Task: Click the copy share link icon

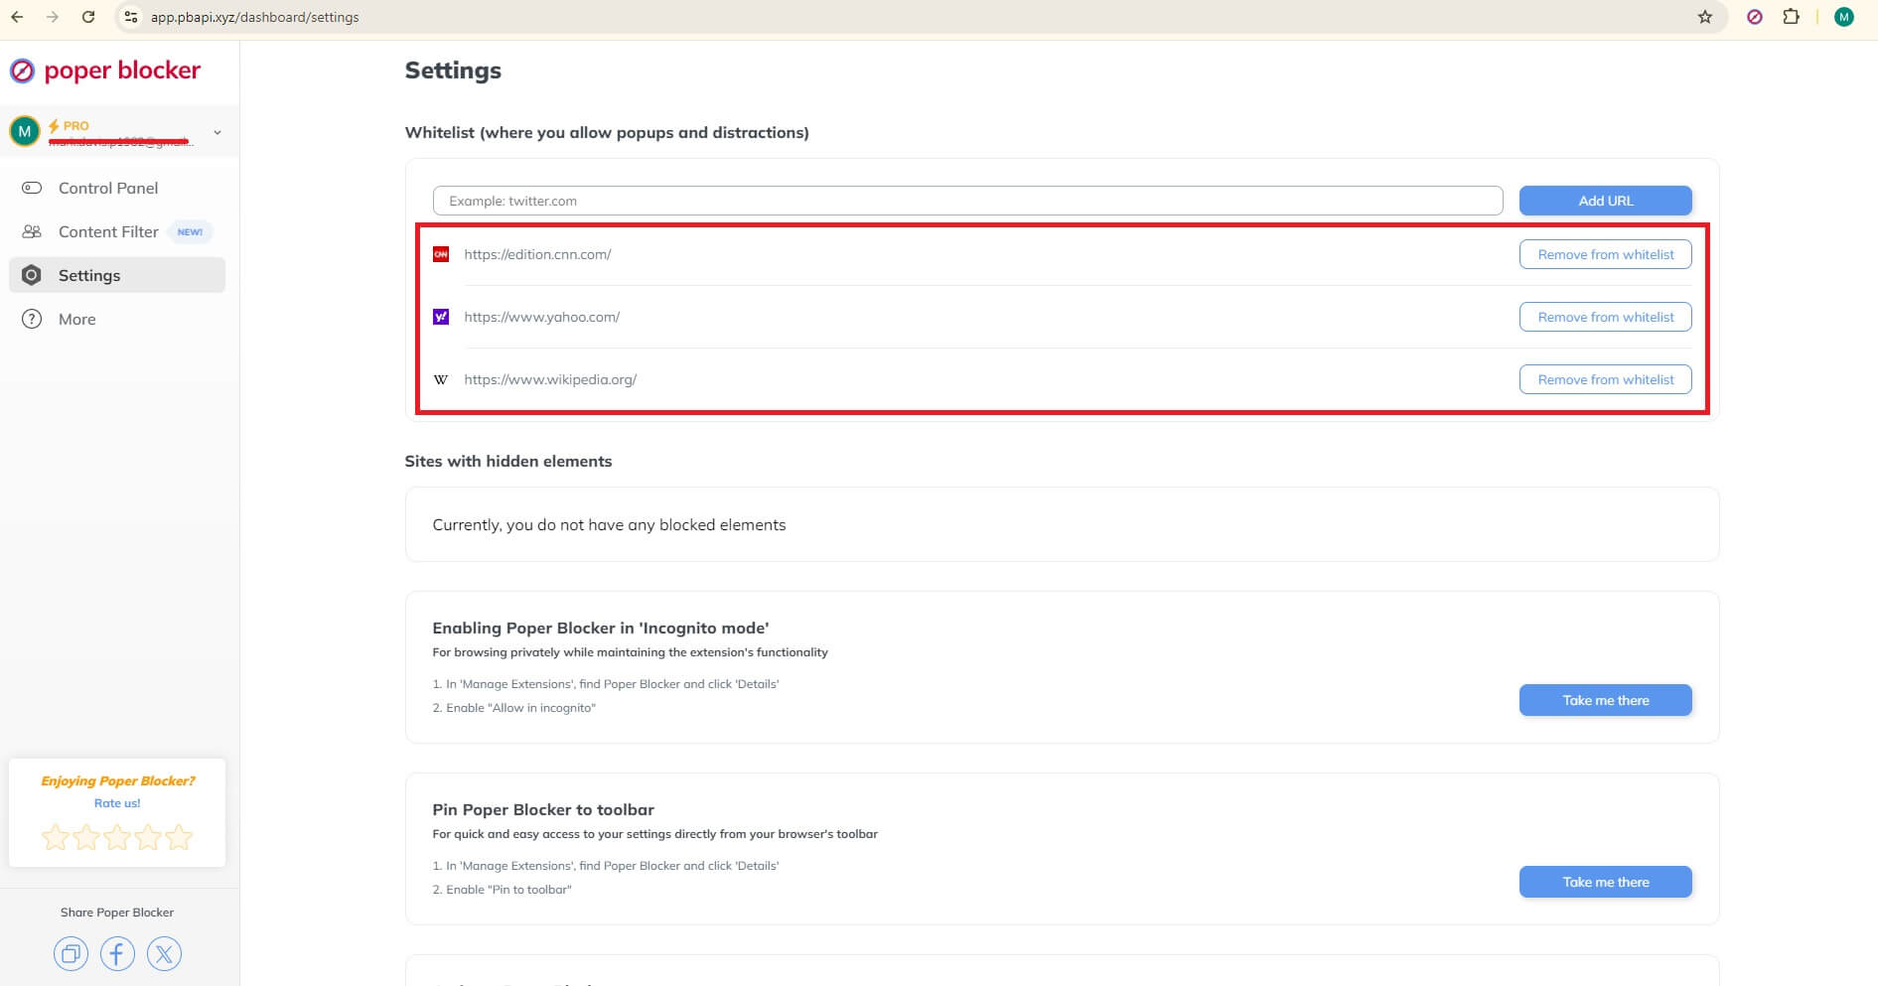Action: click(x=70, y=953)
